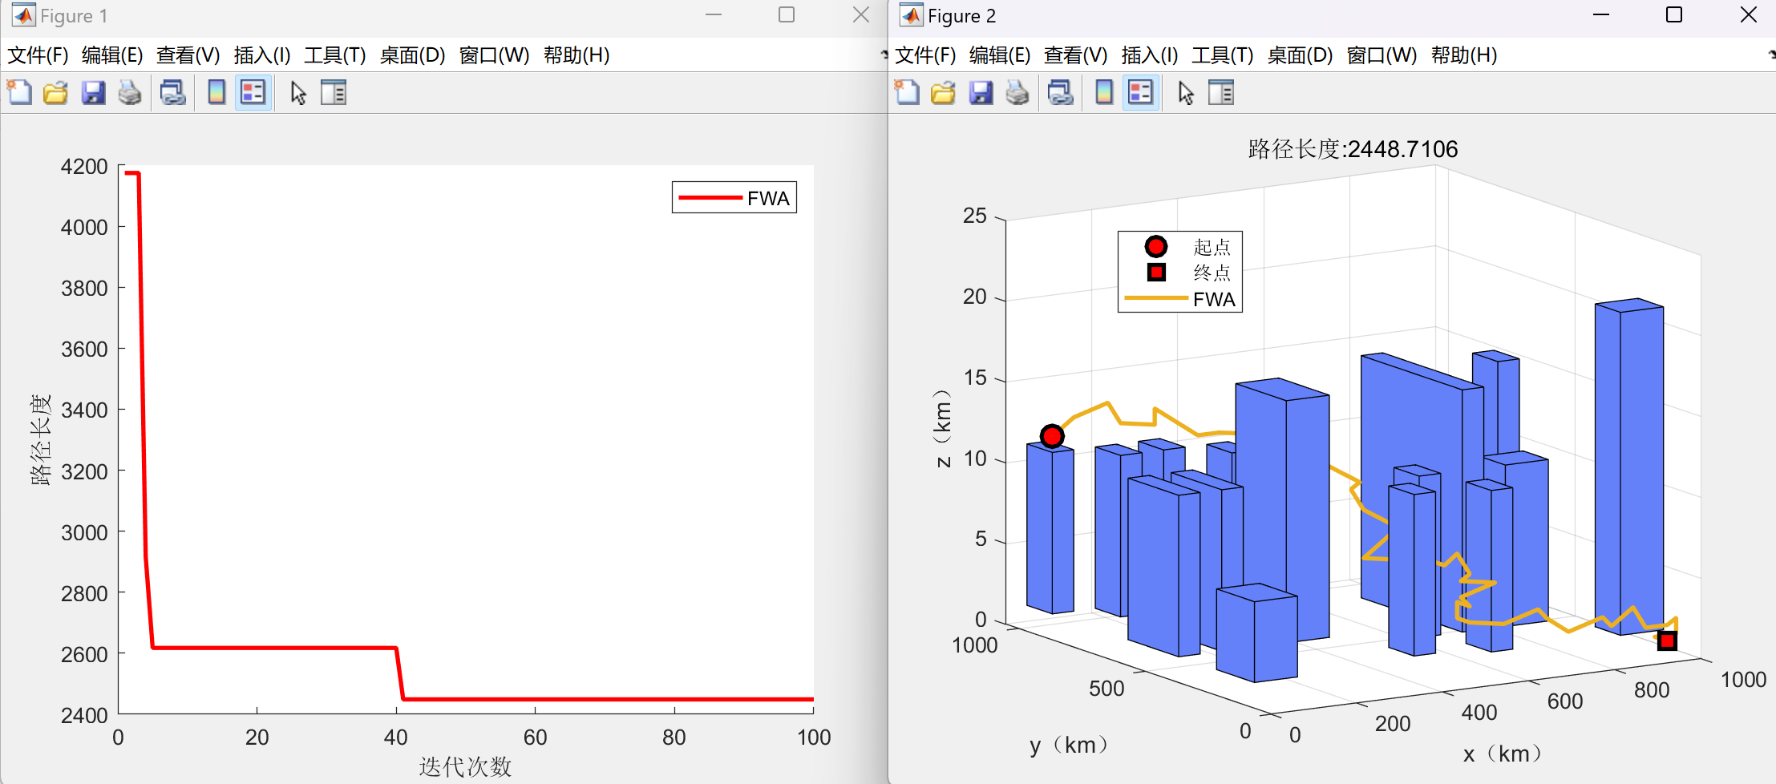Open 工具(T) menu in Figure 1
Image resolution: width=1776 pixels, height=784 pixels.
click(x=334, y=55)
